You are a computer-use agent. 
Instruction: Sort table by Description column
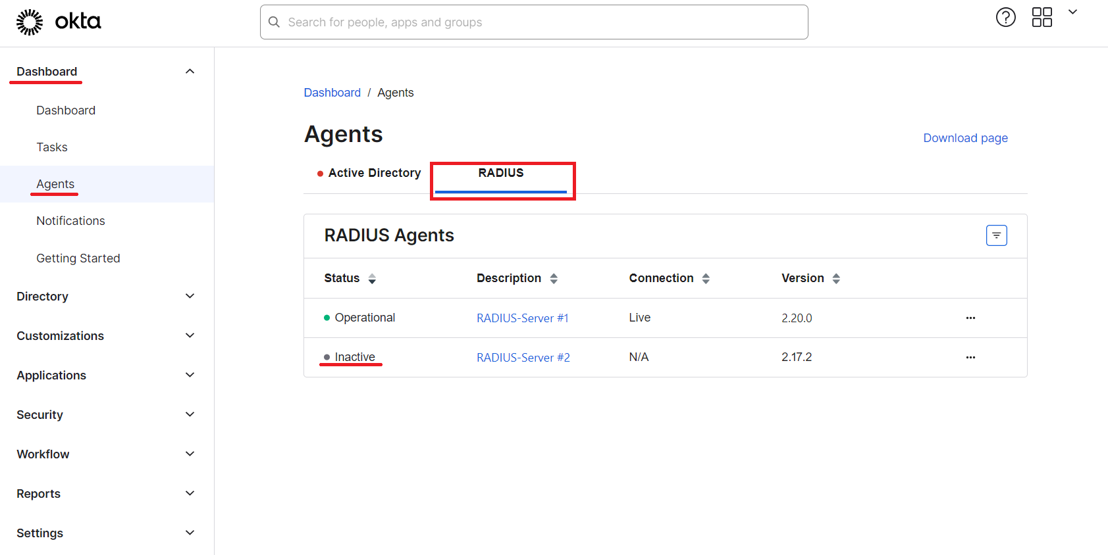[554, 279]
